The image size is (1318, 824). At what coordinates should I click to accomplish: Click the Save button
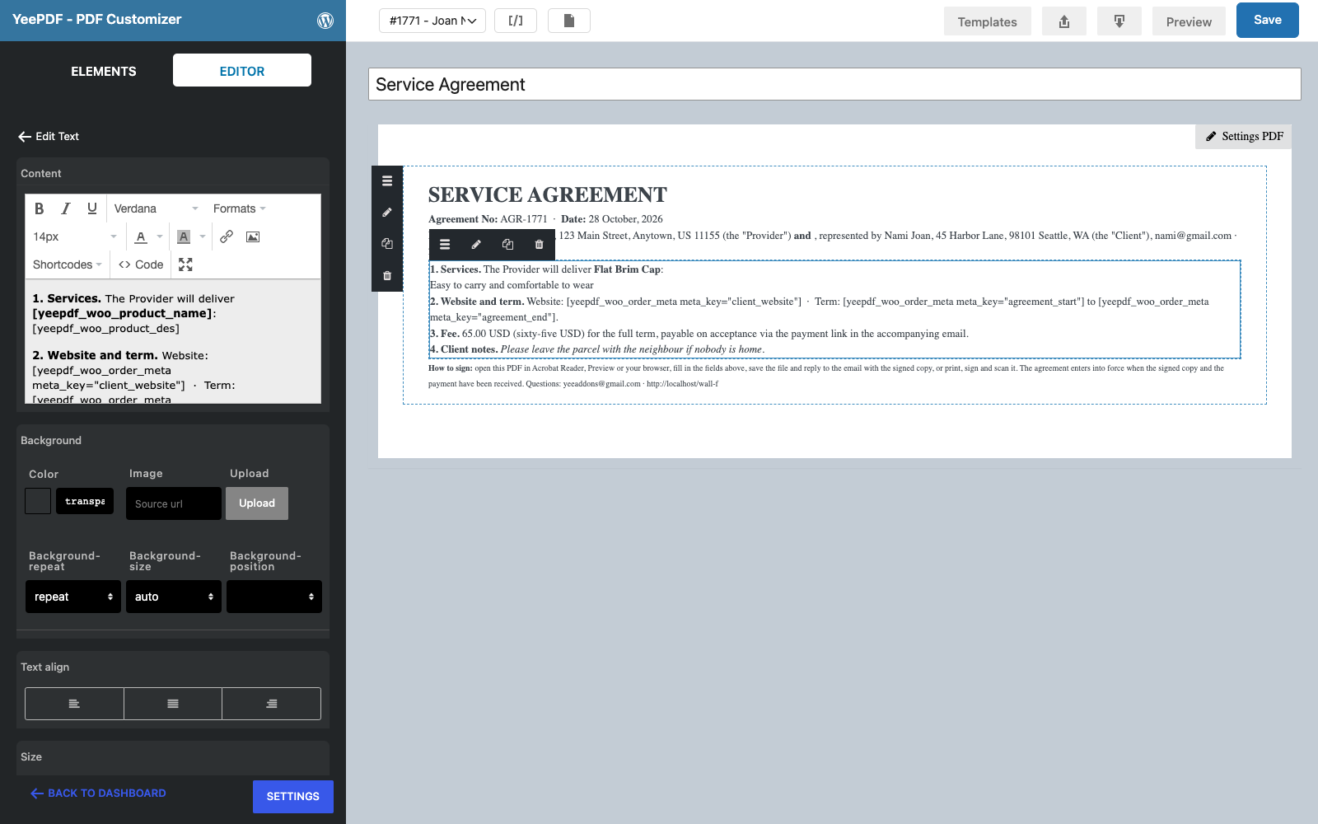[x=1268, y=21]
